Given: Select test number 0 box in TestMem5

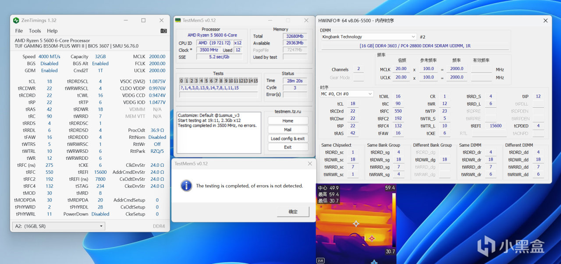Looking at the screenshot, I should tap(181, 81).
